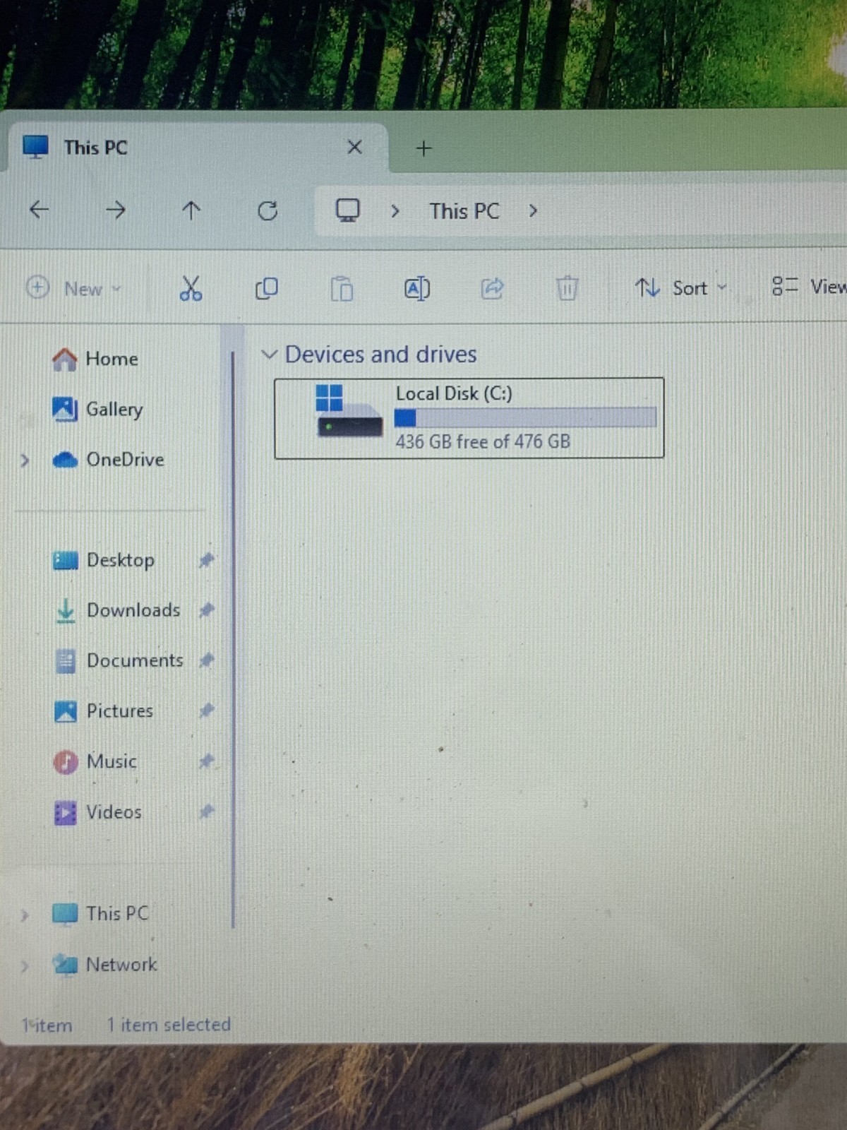Expand the OneDrive tree node

tap(25, 460)
